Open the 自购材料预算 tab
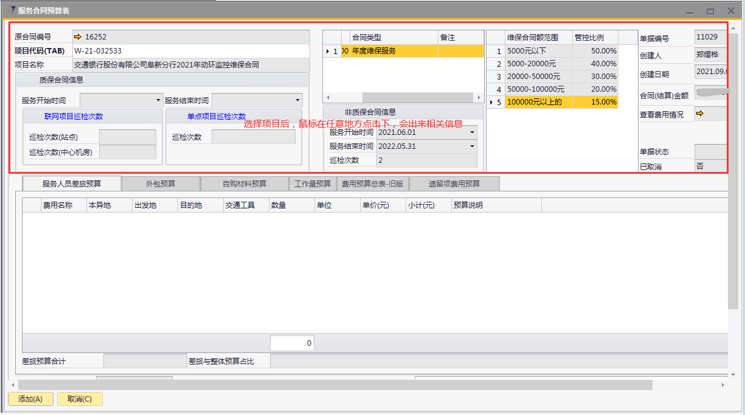 click(x=244, y=183)
